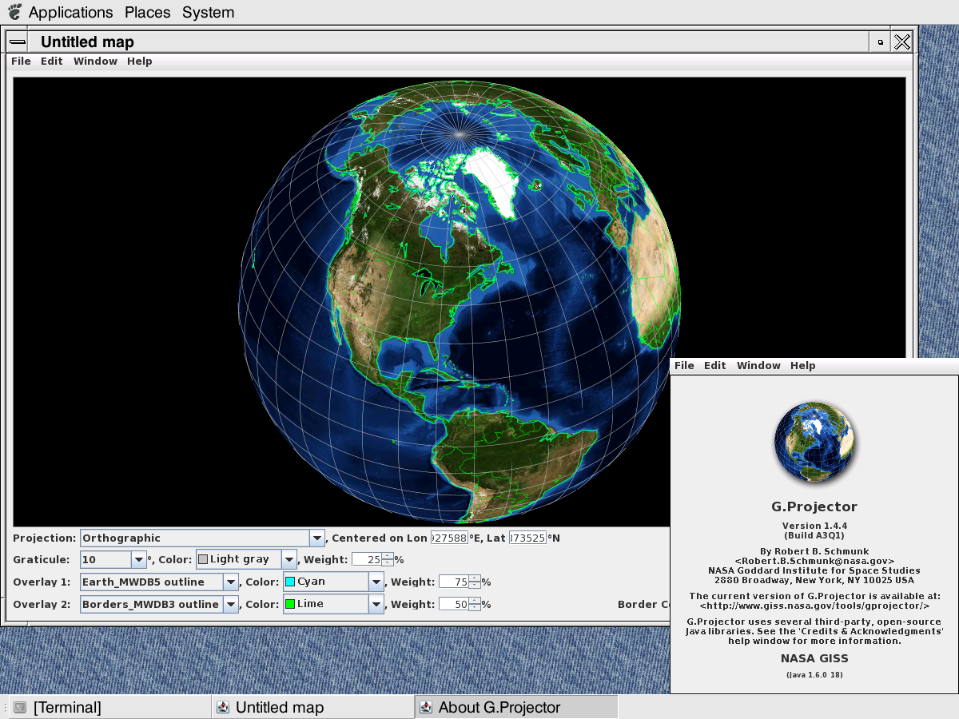Click the globe logo in the About window
The height and width of the screenshot is (719, 959).
814,443
